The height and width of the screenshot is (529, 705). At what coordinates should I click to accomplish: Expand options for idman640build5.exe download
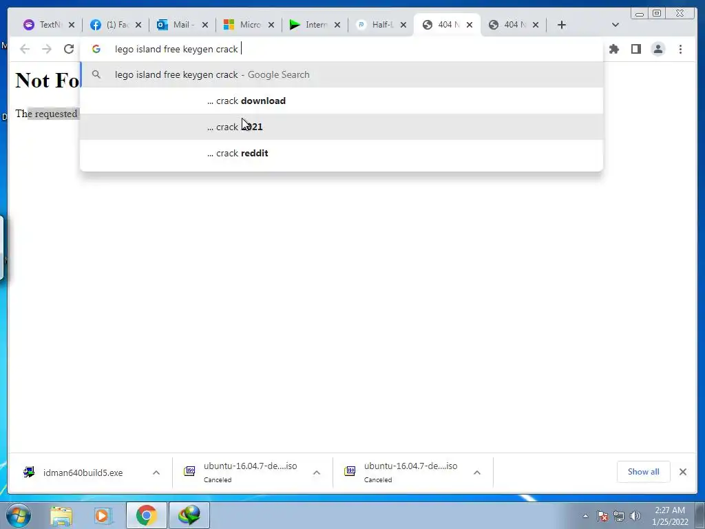[156, 473]
